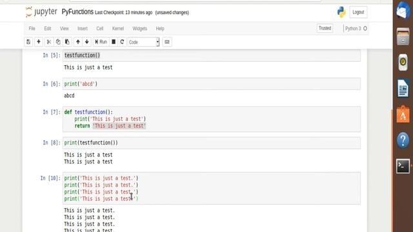Screen dimensions: 413x232
Task: Open the View menu
Action: tap(64, 28)
